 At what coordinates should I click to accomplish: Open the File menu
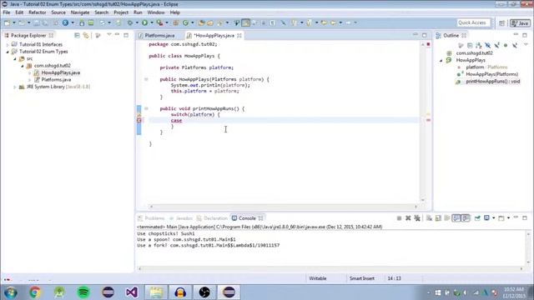[x=7, y=12]
